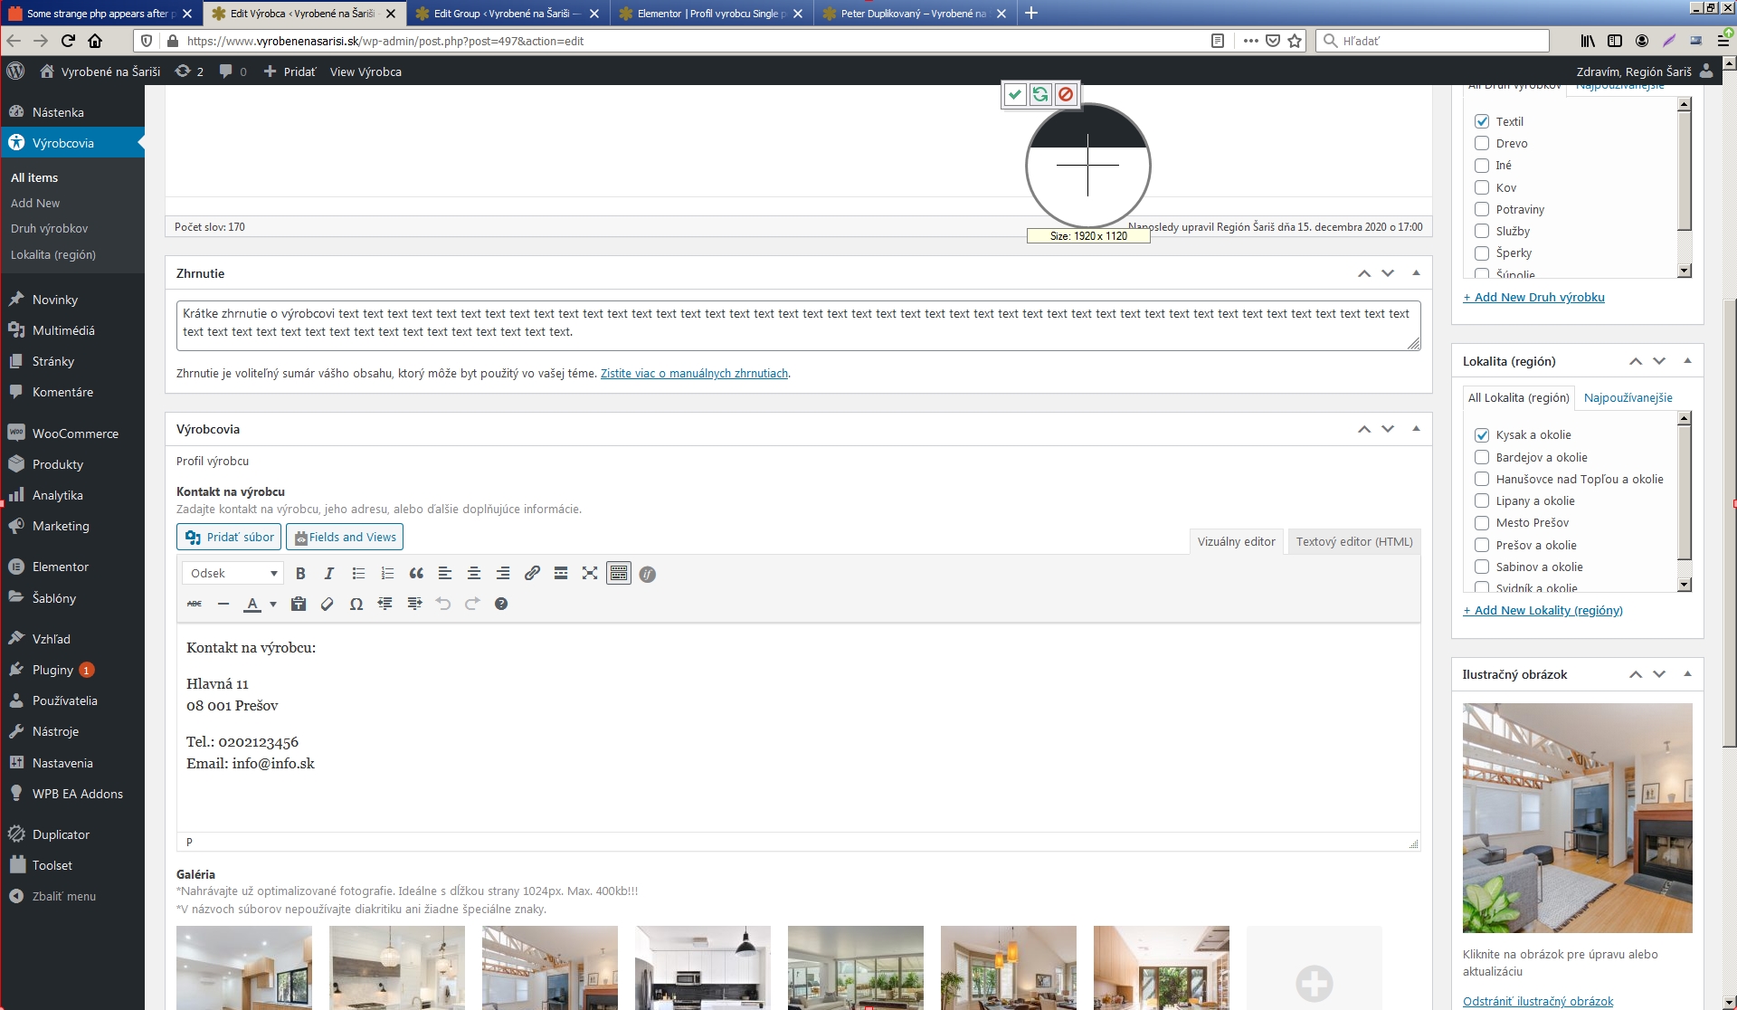The image size is (1737, 1010).
Task: Uncheck Kysak a okolie locality
Action: point(1482,435)
